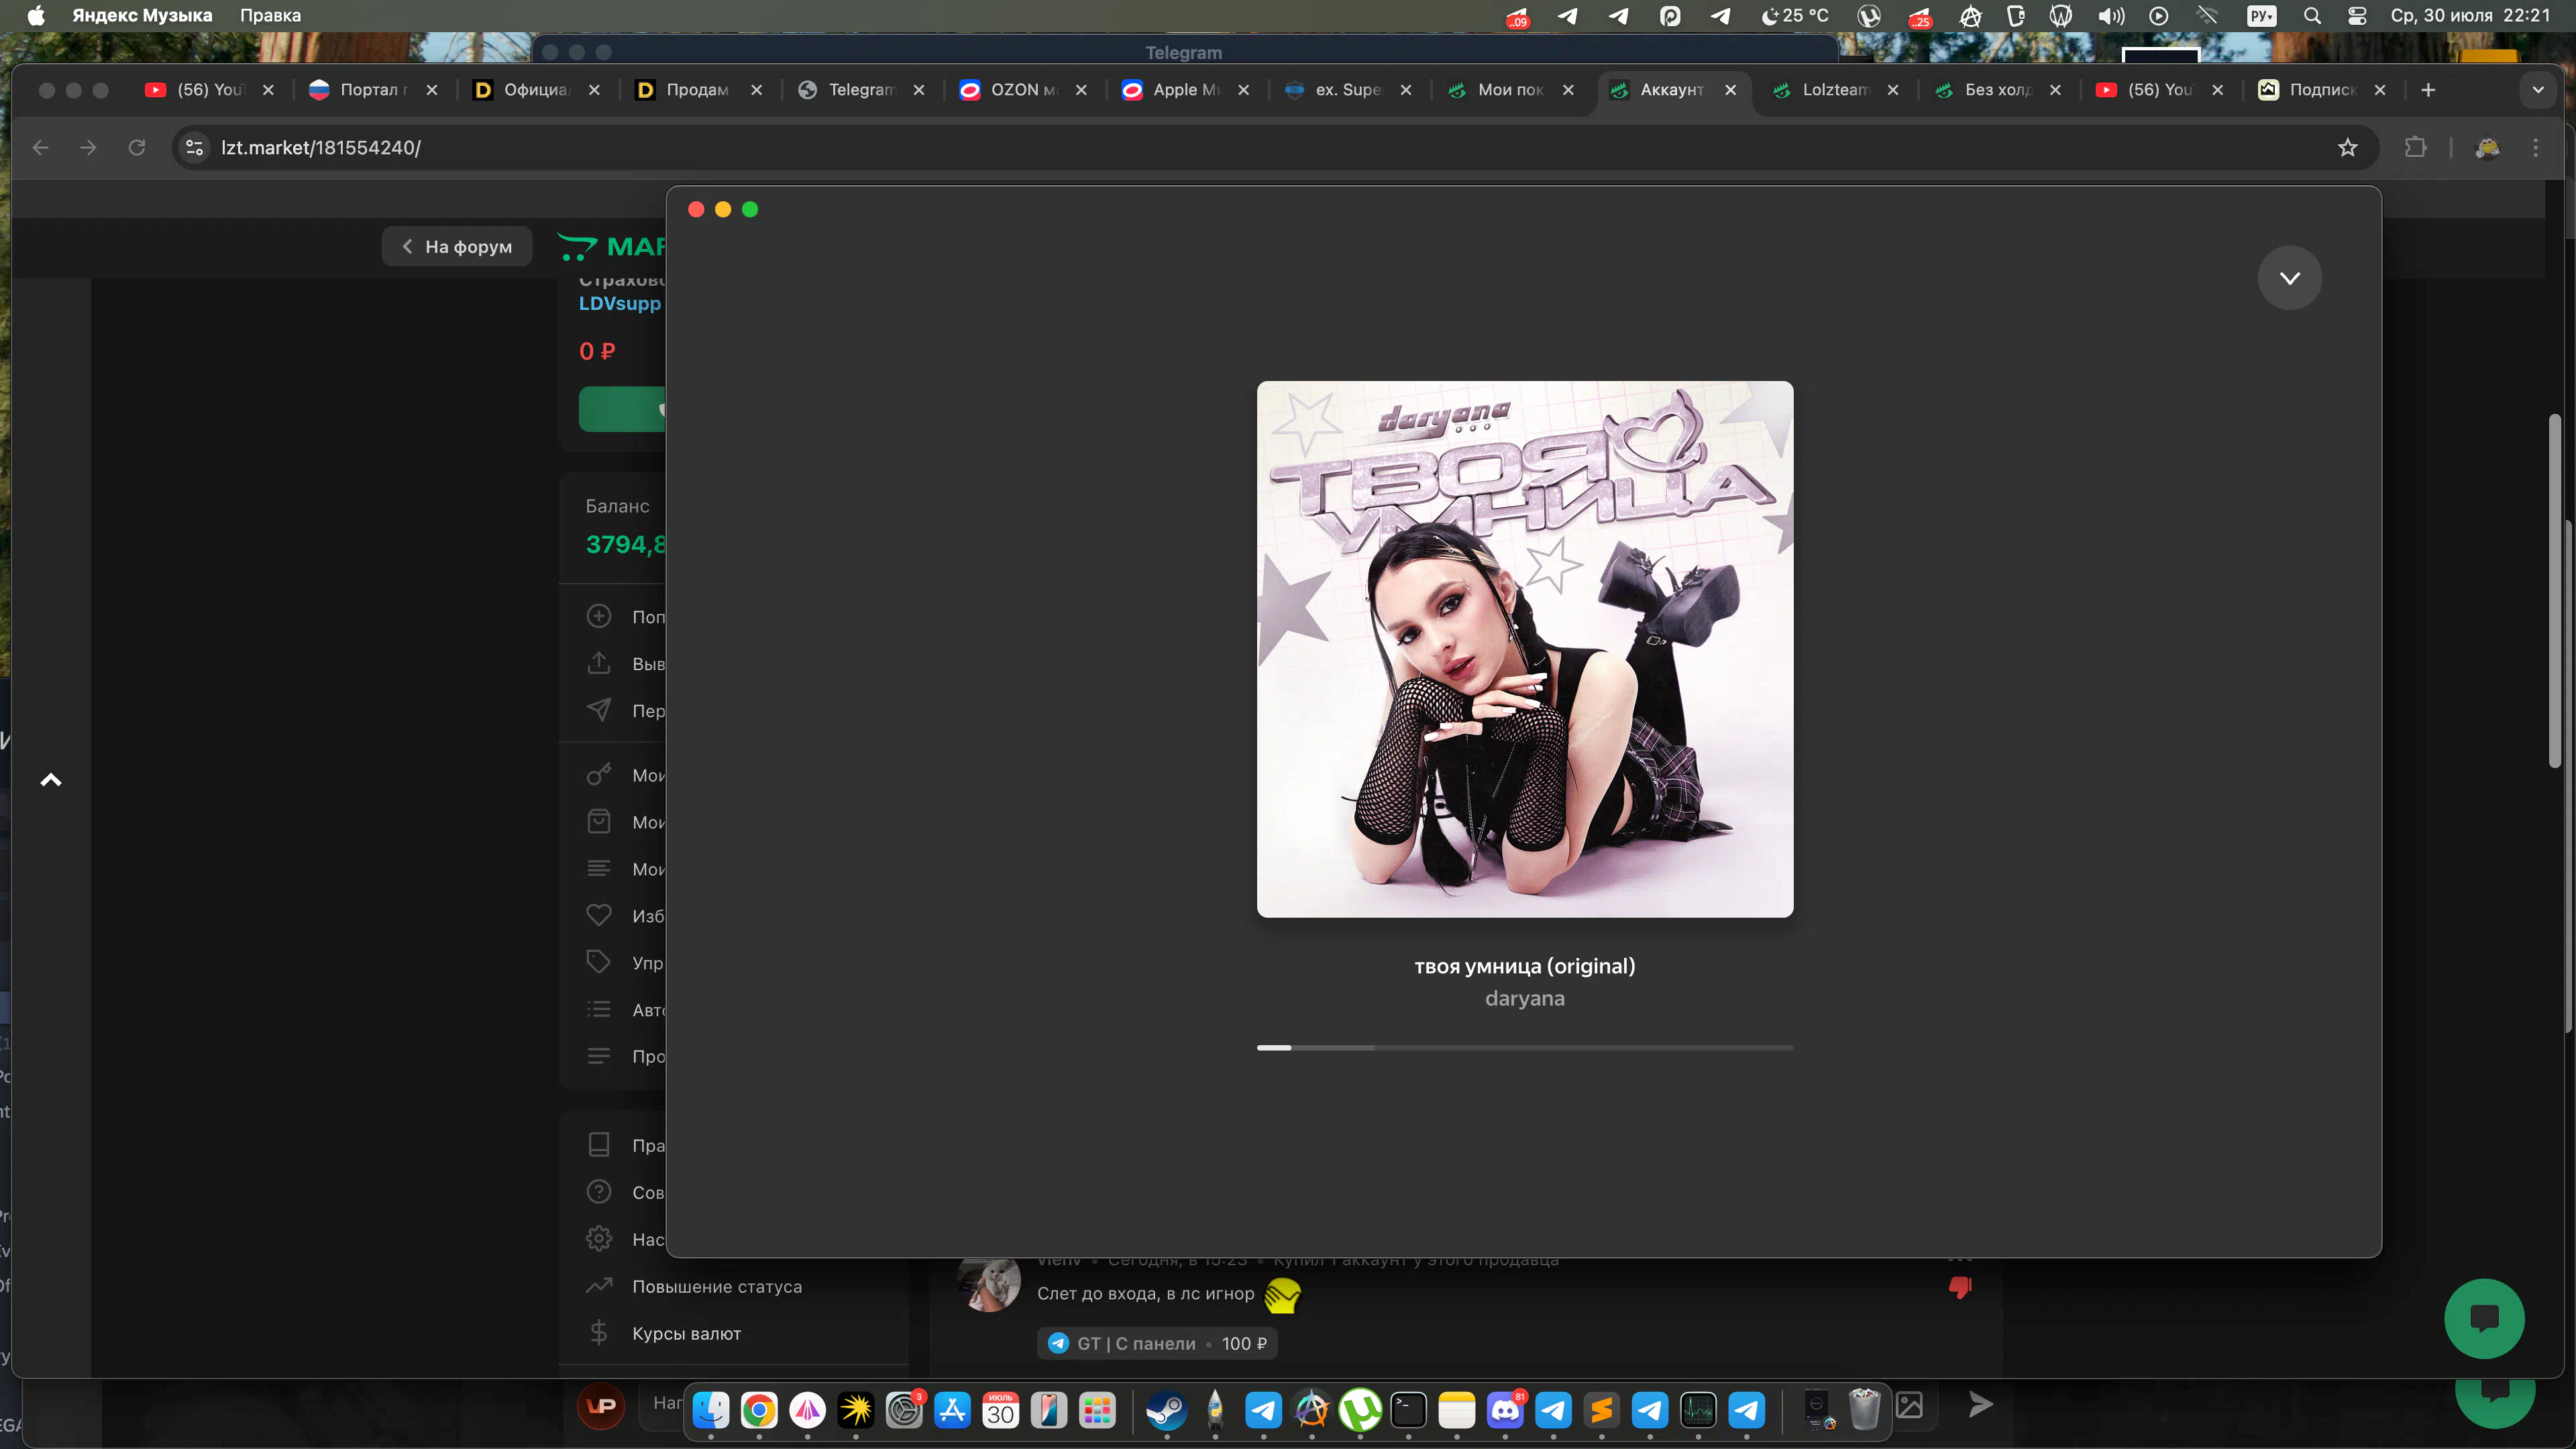Switch to the Мои покупки tab
Image resolution: width=2576 pixels, height=1449 pixels.
1510,90
